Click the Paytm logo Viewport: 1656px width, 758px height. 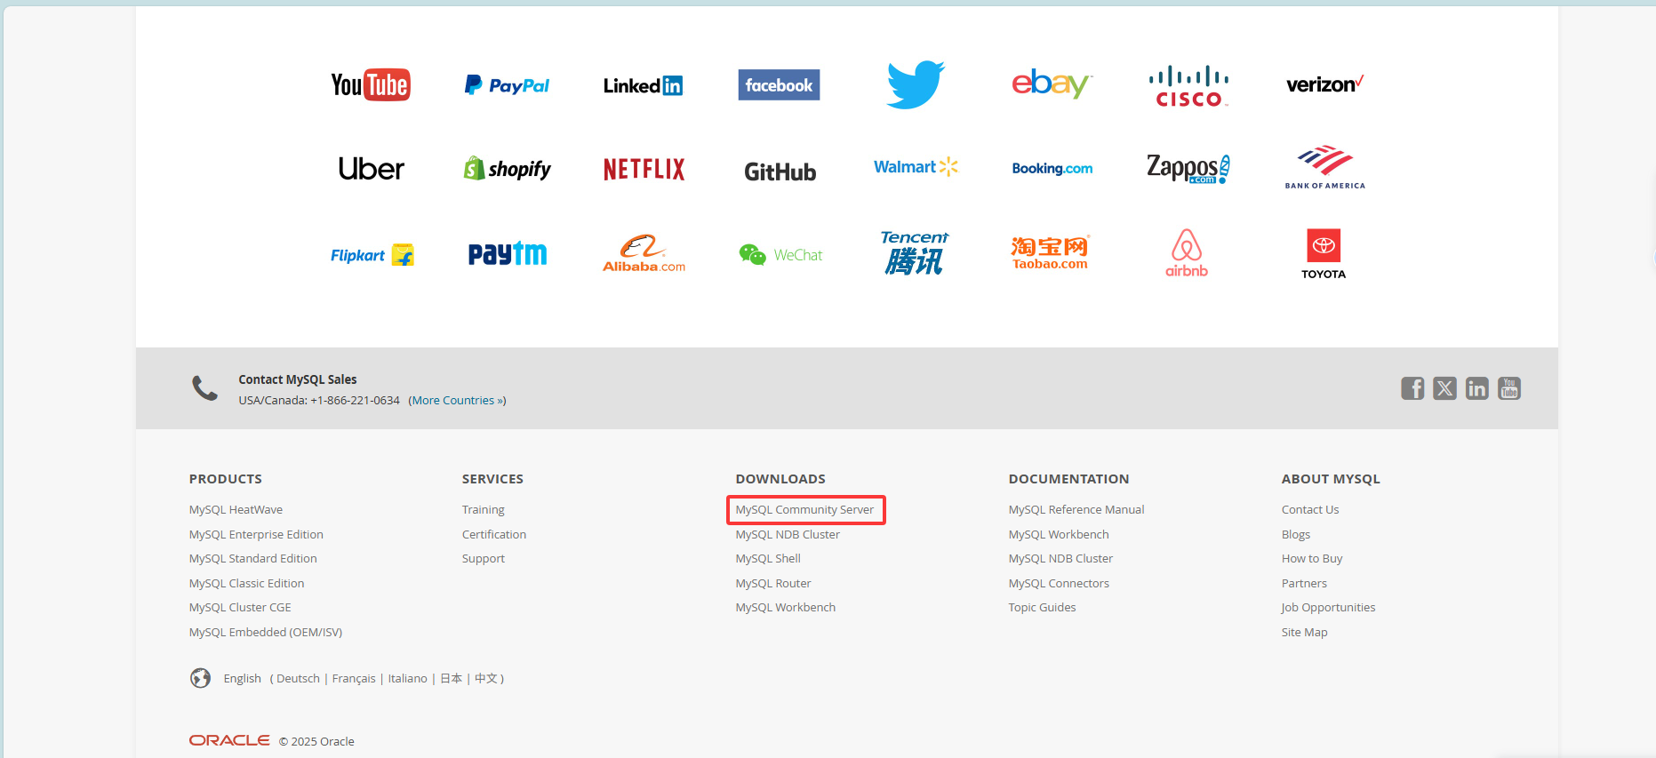click(508, 254)
